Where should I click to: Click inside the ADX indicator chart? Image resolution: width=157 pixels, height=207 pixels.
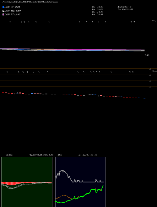coord(80,182)
